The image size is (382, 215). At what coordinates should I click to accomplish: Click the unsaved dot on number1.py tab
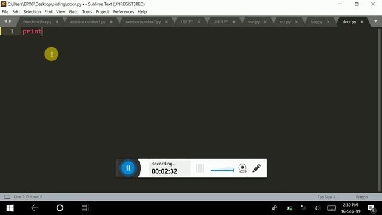(x=111, y=22)
